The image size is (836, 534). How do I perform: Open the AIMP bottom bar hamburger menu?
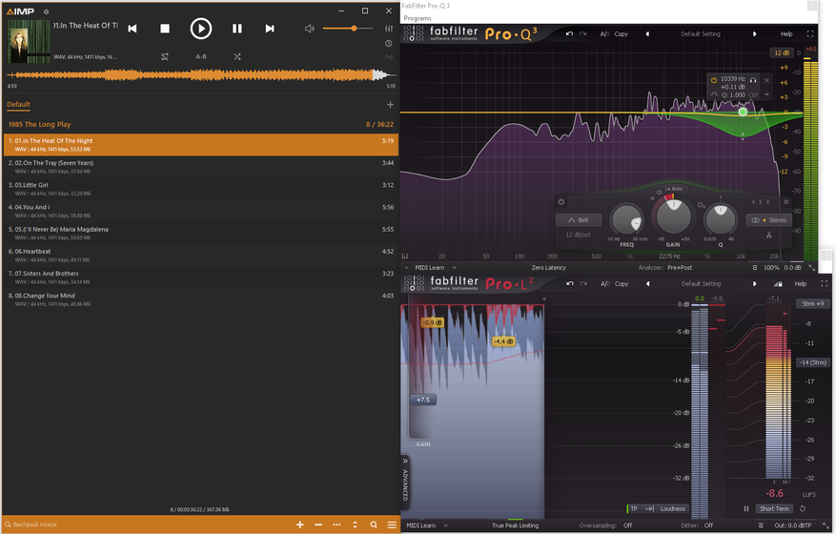(x=392, y=524)
